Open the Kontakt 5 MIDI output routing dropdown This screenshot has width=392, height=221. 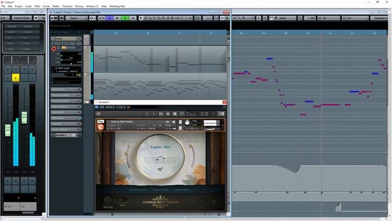66,71
